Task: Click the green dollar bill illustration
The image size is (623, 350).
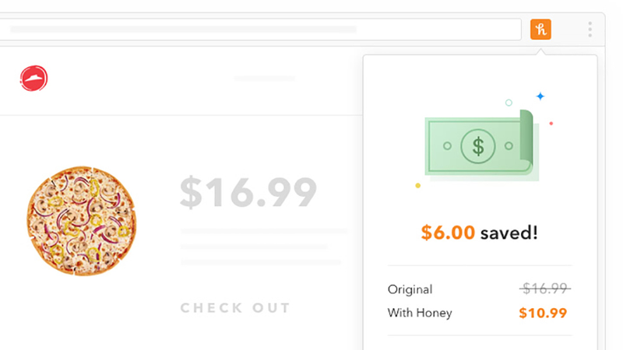Action: 481,145
